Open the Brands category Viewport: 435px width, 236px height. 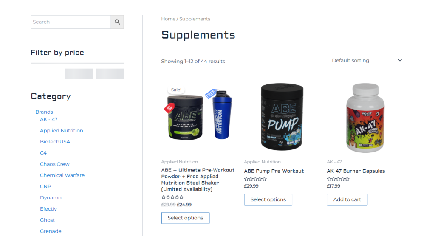tap(44, 112)
